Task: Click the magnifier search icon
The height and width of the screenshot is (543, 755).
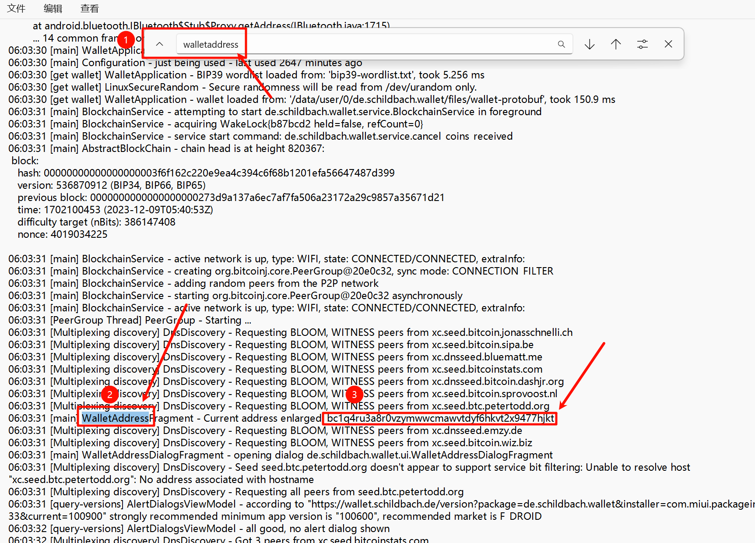Action: pos(562,44)
